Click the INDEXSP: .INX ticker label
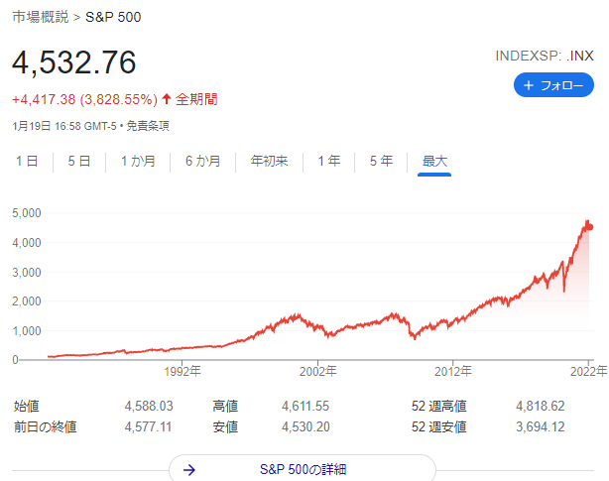The image size is (609, 481). click(545, 56)
